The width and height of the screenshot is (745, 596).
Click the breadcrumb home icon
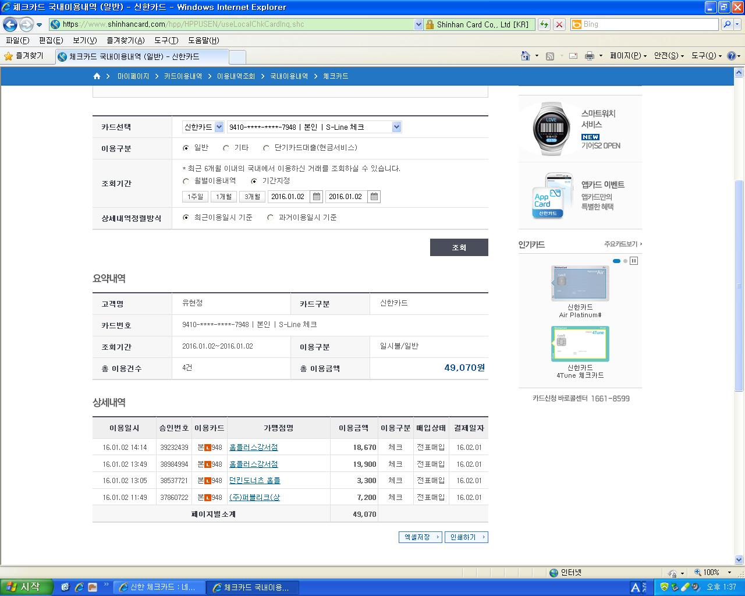[x=97, y=76]
